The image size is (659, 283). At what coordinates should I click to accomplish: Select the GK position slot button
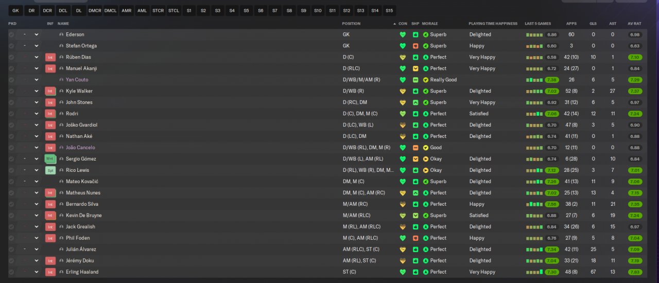pos(15,10)
